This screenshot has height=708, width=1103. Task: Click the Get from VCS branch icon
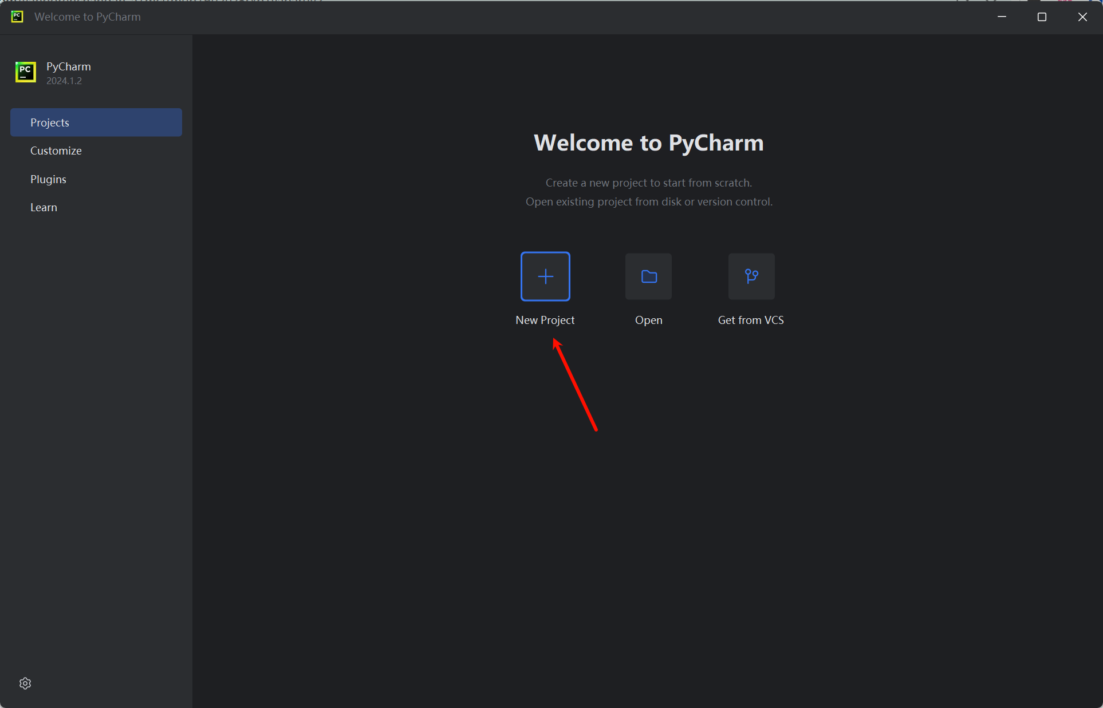(x=751, y=276)
